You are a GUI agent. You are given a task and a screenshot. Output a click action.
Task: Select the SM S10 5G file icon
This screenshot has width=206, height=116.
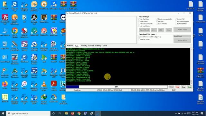coord(191,5)
